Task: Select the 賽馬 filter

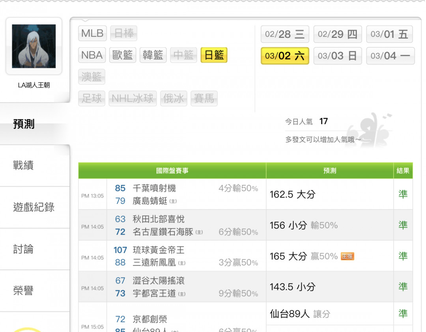Action: (204, 98)
